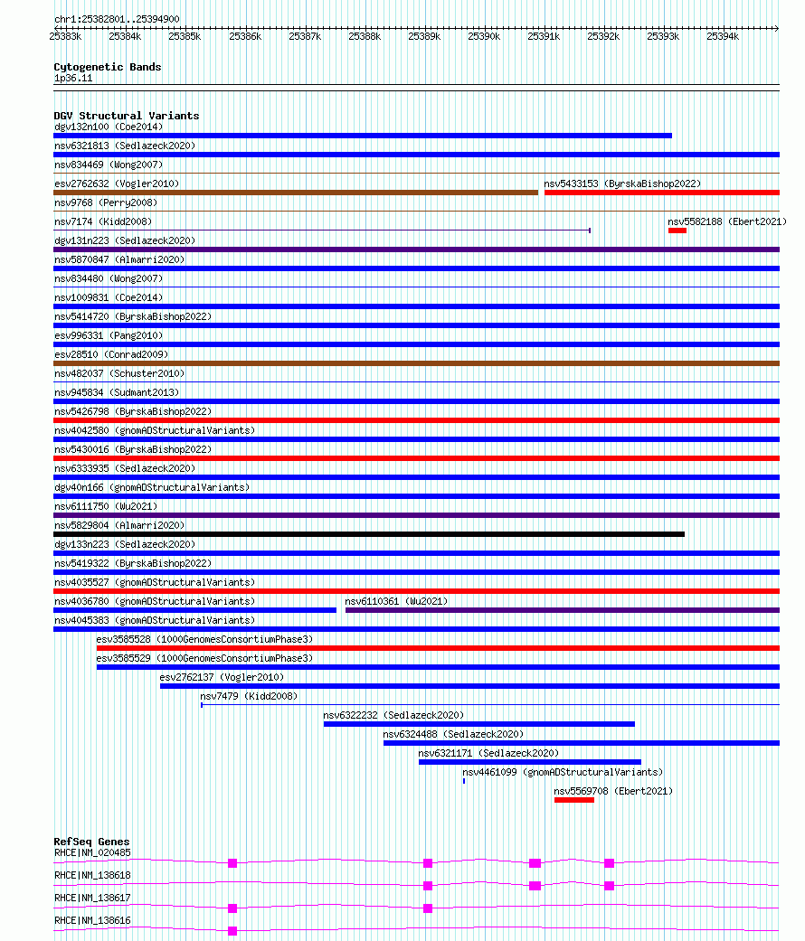
Task: Click esv2762137 (Vogler2010) label
Action: point(222,678)
